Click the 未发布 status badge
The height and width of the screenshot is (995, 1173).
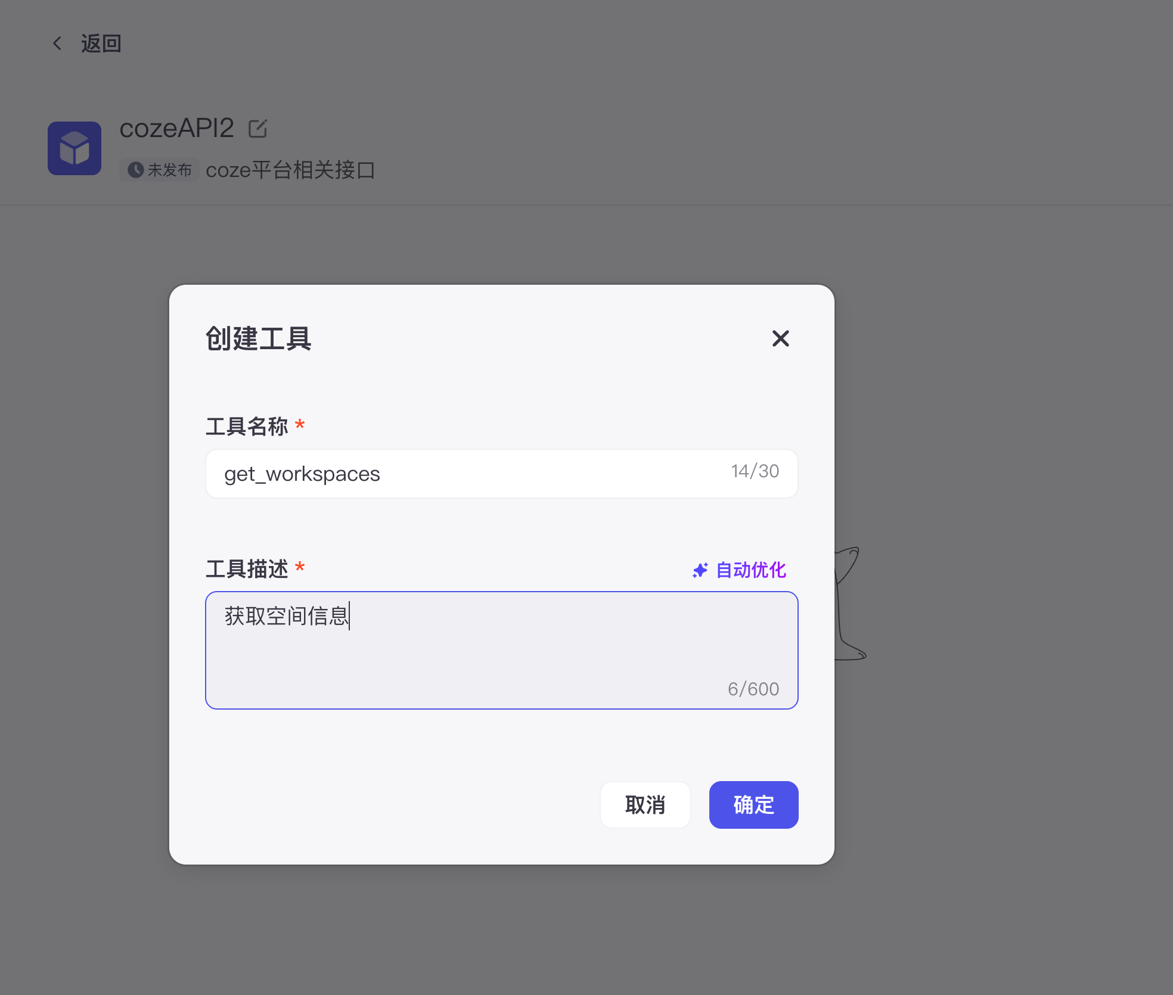tap(159, 170)
